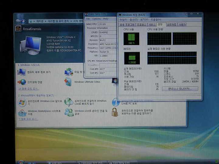This screenshot has width=219, height=164.
Task: Click the Processor name field in Core Temp
Action: pyautogui.click(x=108, y=44)
